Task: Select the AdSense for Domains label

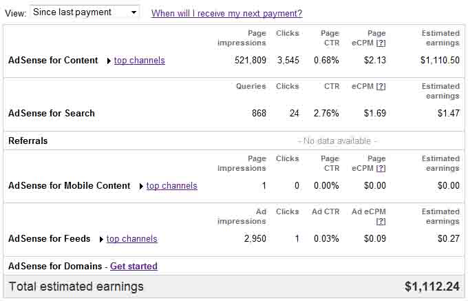Action: pyautogui.click(x=55, y=266)
